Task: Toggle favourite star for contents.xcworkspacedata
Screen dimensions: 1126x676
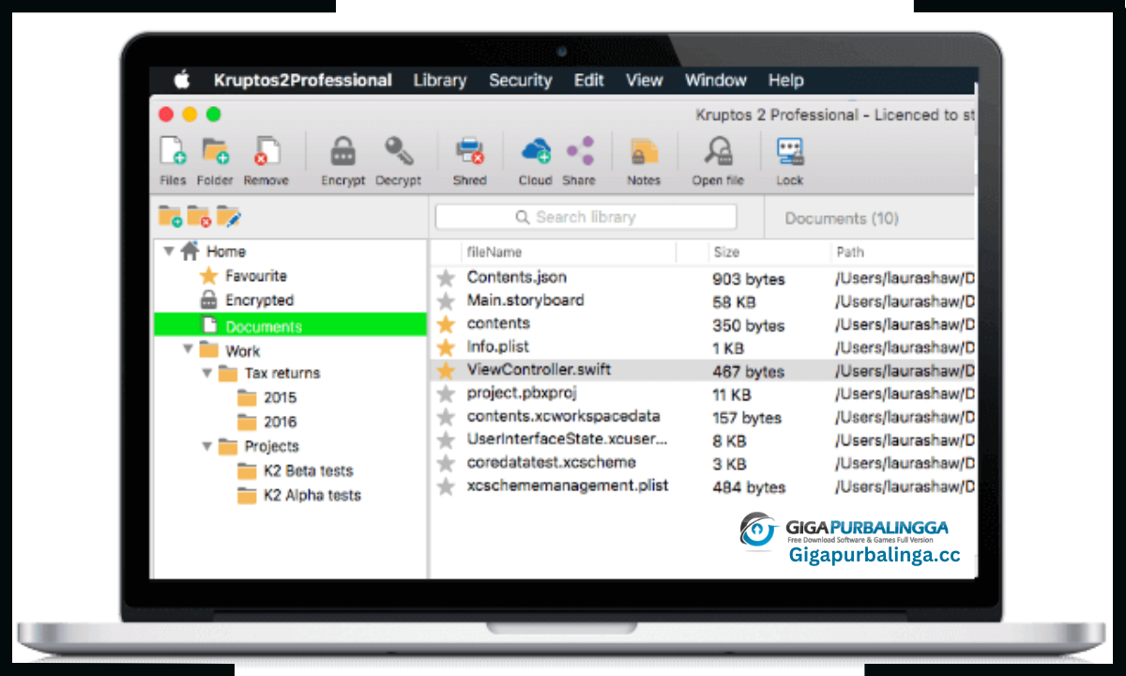Action: click(x=447, y=417)
